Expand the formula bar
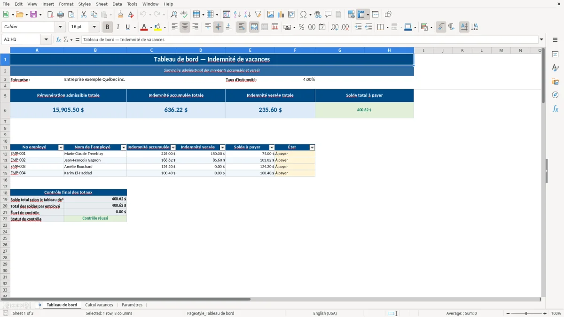This screenshot has width=564, height=317. [541, 40]
